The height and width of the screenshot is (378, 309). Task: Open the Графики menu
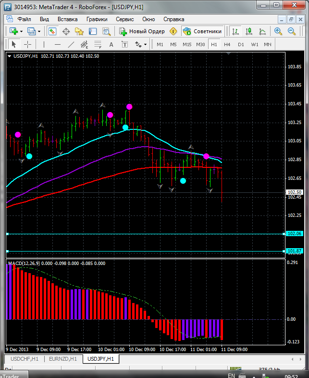point(97,19)
